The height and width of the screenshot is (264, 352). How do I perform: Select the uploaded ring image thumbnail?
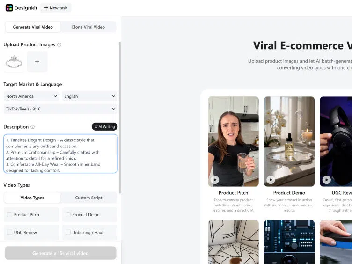pos(14,62)
